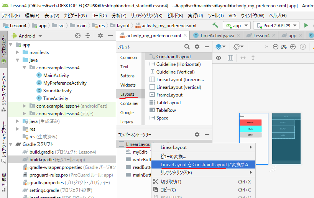This screenshot has height=198, width=314.
Task: Expand the manifests folder
Action: [18, 52]
